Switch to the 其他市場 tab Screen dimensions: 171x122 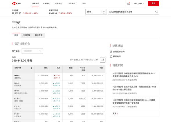click(39, 35)
